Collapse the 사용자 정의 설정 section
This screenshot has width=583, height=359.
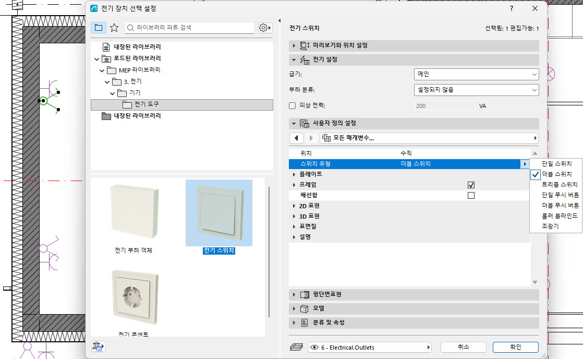click(414, 123)
